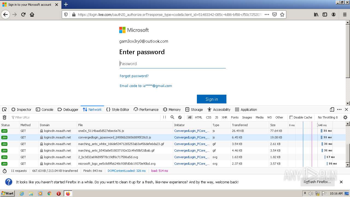Open the Application tab

pos(246,109)
